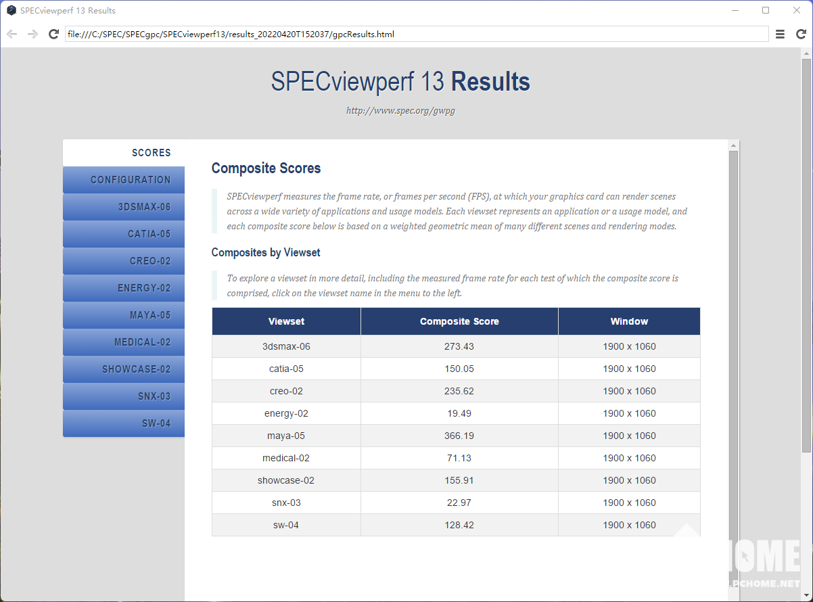Reload the page with the refresh icon beside the address bar
This screenshot has width=813, height=602.
[53, 34]
